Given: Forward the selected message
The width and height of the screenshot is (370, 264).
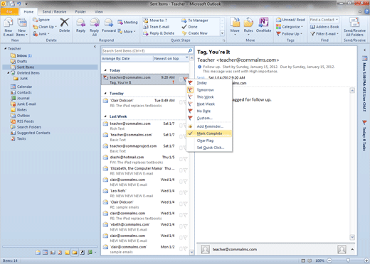Looking at the screenshot, I should (109, 26).
